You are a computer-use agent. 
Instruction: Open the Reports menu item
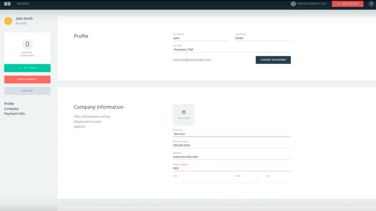(x=23, y=4)
